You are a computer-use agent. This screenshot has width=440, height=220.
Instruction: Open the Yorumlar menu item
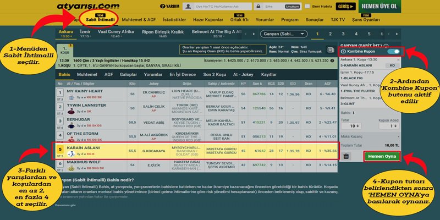[x=265, y=20]
